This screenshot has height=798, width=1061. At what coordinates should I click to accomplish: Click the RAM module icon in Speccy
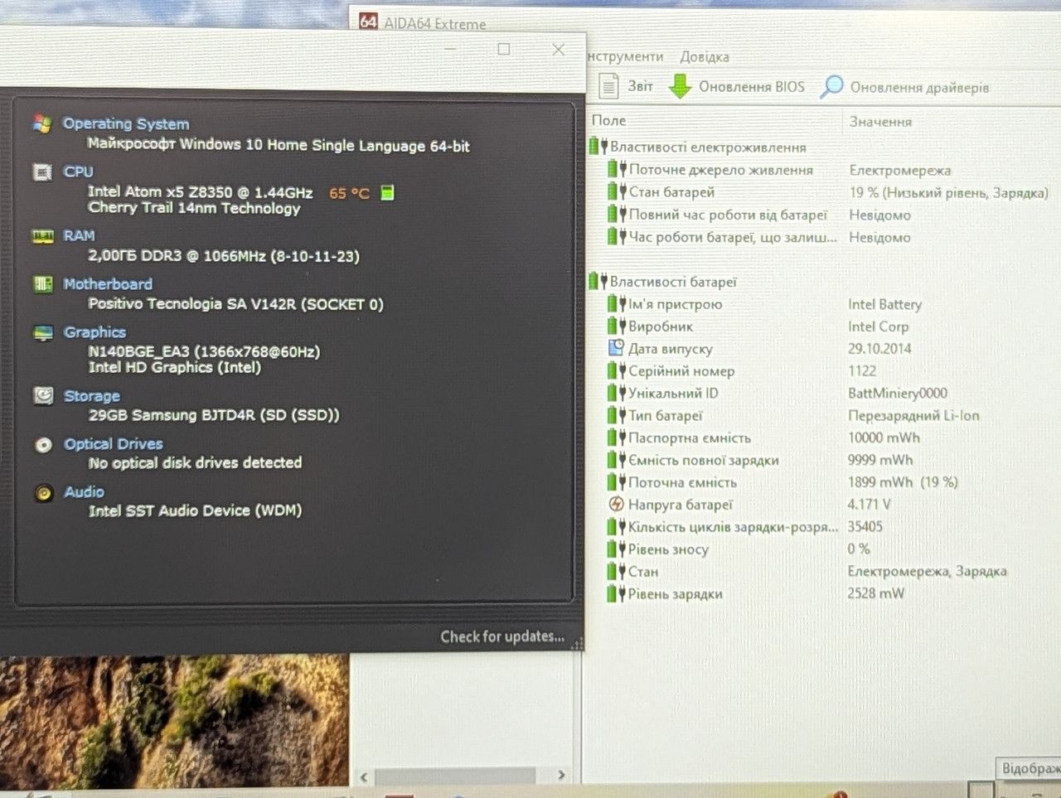42,236
